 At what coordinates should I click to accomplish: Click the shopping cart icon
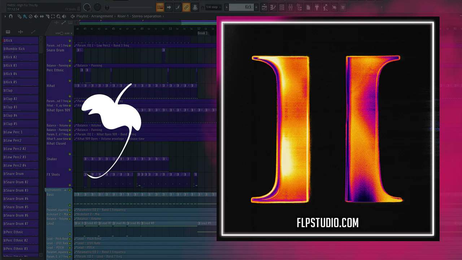(343, 7)
